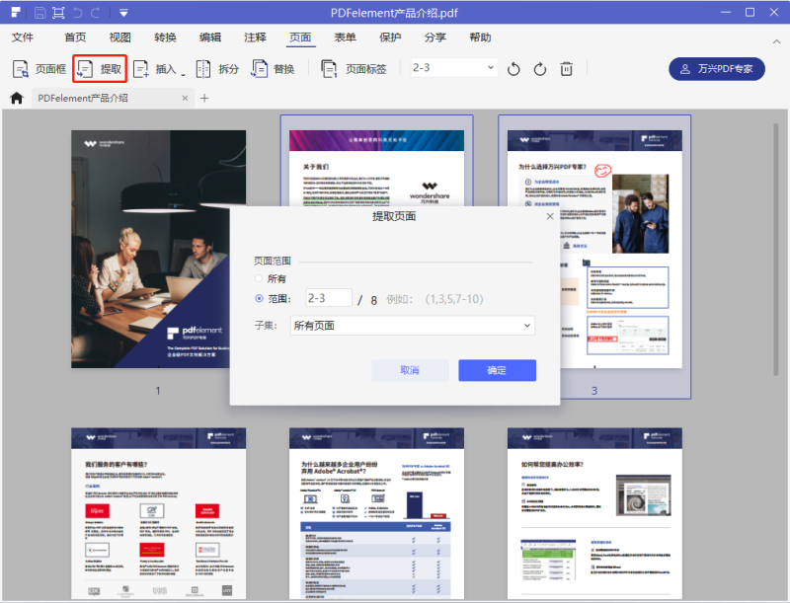
Task: Open the 页面框 page box tool
Action: click(x=39, y=69)
